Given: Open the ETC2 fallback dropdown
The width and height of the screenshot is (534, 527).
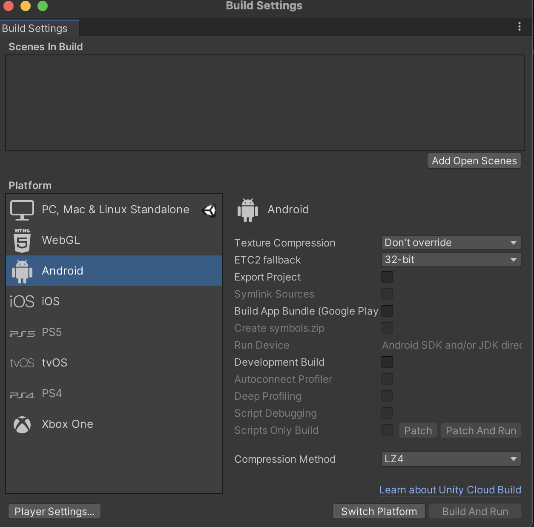Looking at the screenshot, I should point(451,260).
